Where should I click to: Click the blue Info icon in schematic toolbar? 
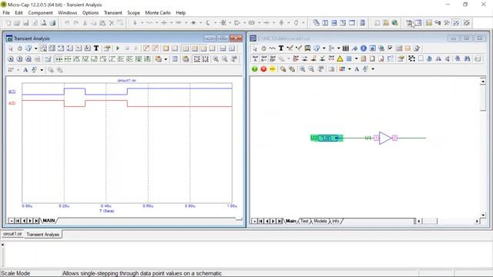[364, 48]
